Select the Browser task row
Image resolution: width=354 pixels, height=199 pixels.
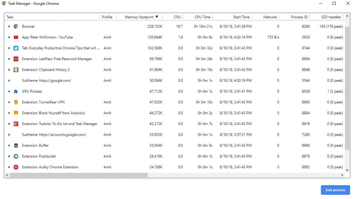tap(175, 26)
